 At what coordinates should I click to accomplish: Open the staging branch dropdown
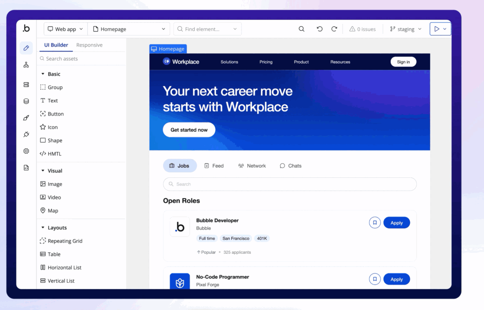point(406,29)
